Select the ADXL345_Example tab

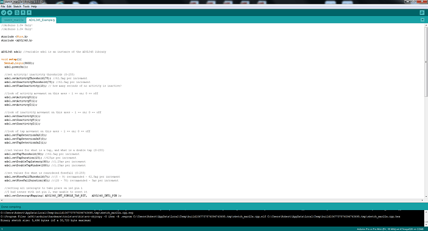pos(42,20)
